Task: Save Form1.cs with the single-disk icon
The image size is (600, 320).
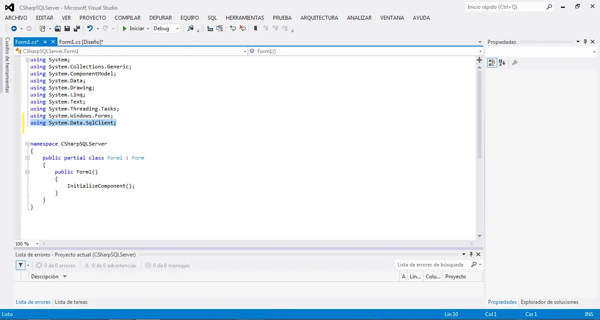Action: [x=67, y=28]
